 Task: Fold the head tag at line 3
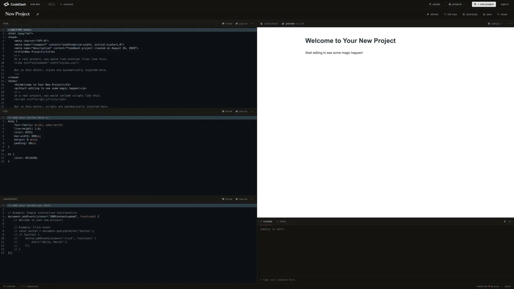coord(6,38)
